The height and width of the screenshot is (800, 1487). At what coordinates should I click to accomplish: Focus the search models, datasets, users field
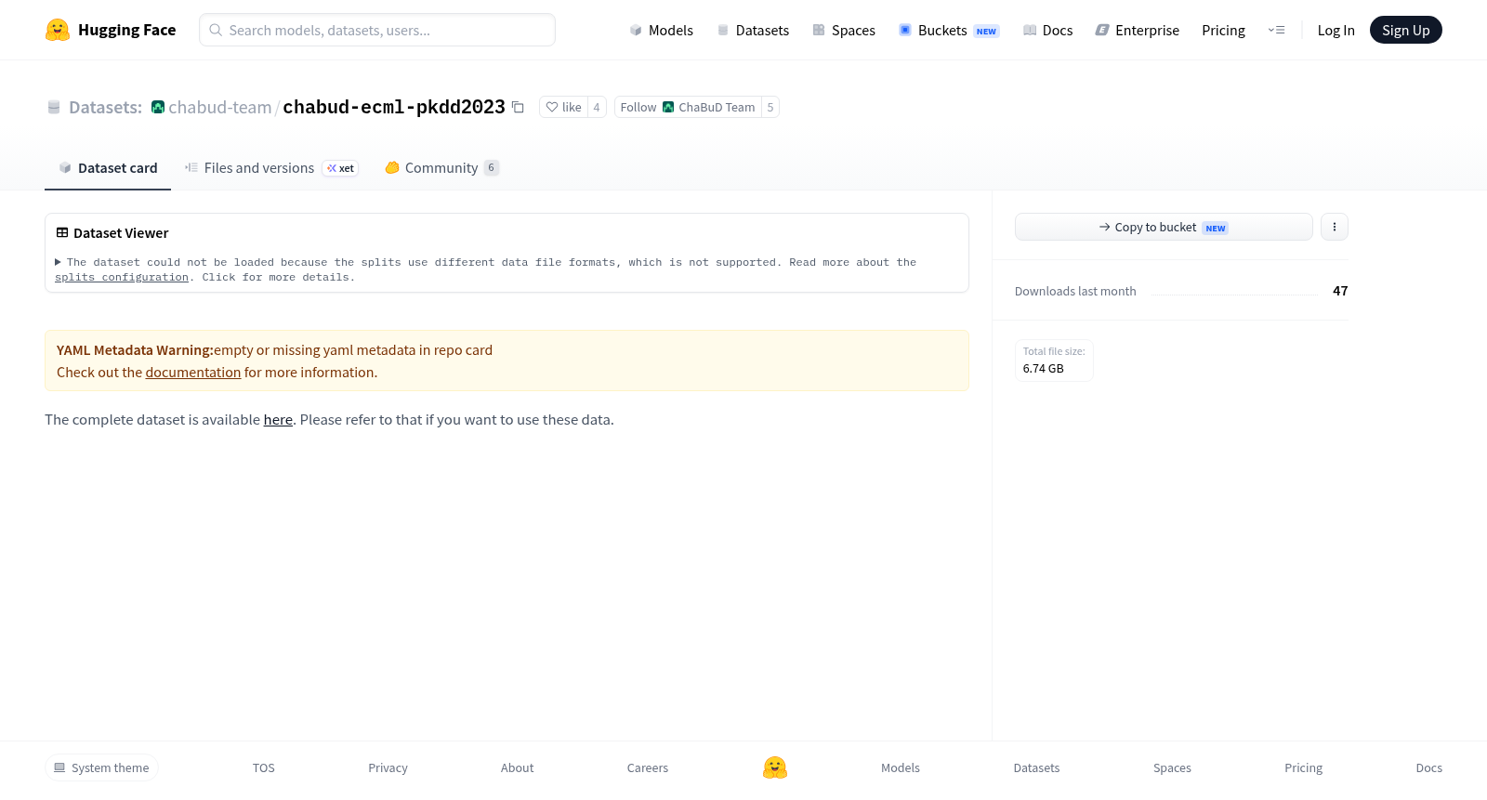[x=377, y=30]
